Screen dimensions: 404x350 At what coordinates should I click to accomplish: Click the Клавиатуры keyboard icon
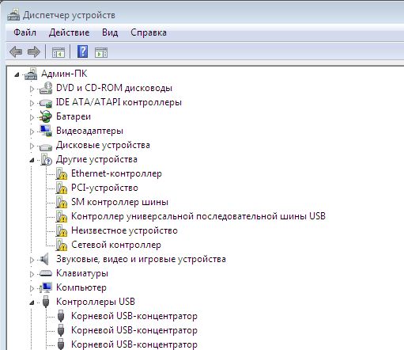[45, 273]
